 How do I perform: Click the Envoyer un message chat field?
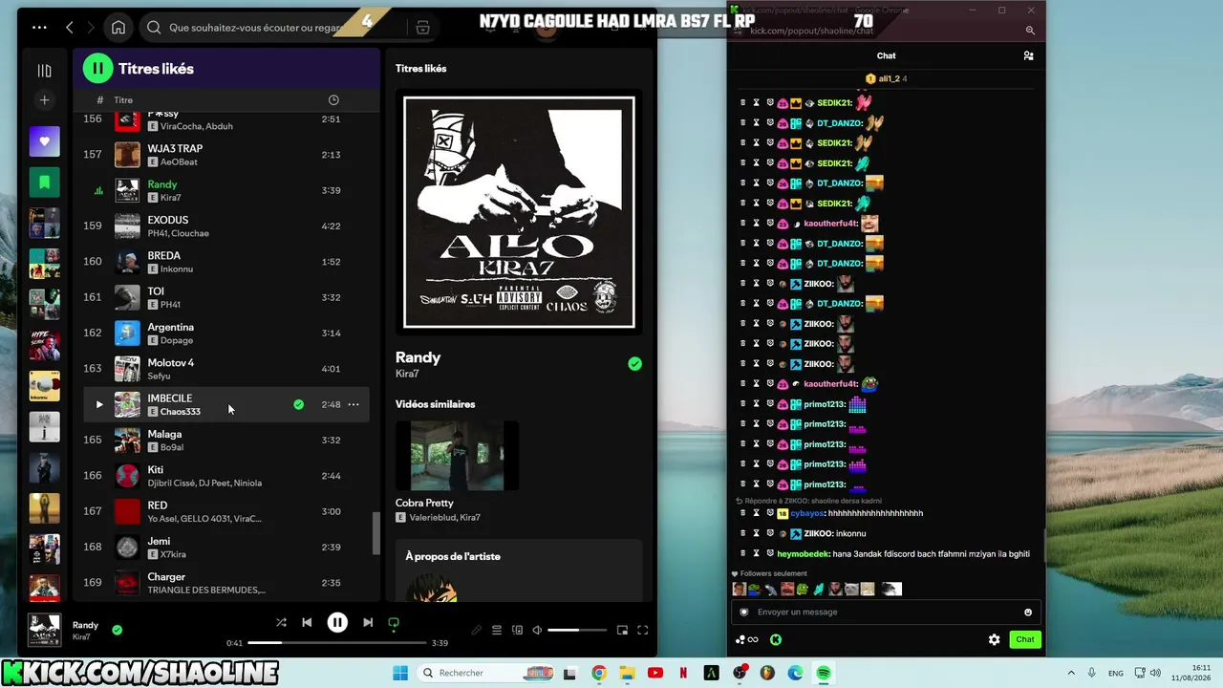click(888, 613)
